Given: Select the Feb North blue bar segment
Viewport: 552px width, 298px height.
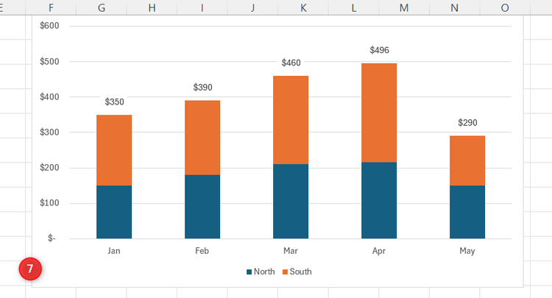Looking at the screenshot, I should click(202, 207).
